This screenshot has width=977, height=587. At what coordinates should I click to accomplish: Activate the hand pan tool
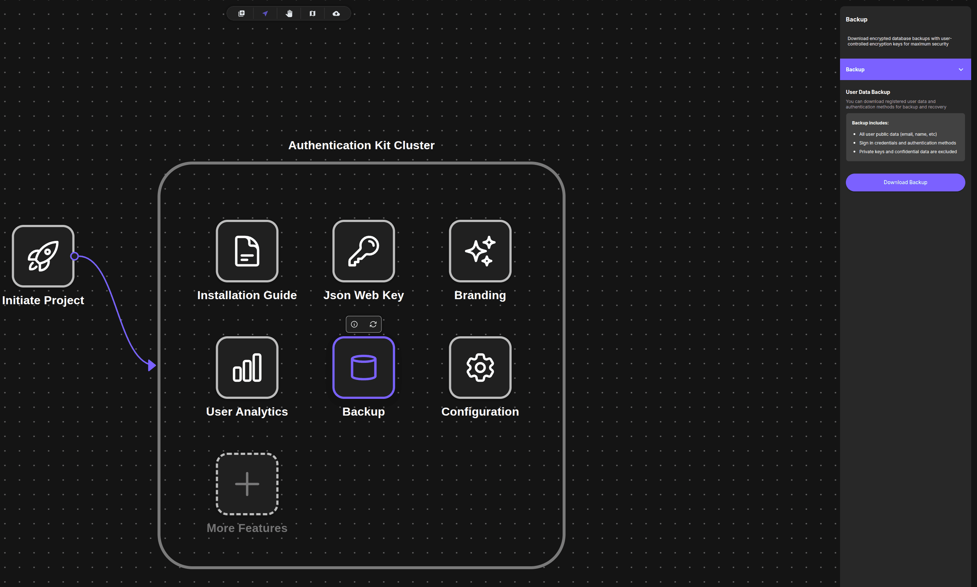coord(289,13)
